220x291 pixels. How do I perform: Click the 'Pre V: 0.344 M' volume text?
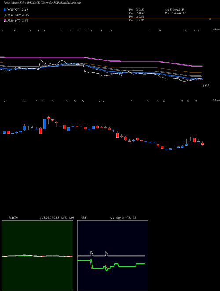point(176,13)
